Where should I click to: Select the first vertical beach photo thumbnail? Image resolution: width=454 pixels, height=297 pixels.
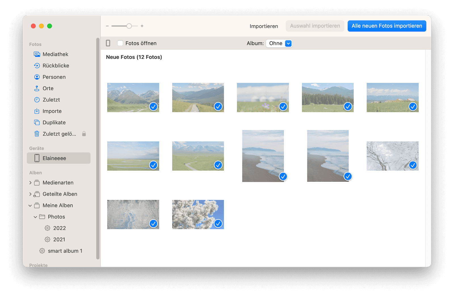pos(263,156)
